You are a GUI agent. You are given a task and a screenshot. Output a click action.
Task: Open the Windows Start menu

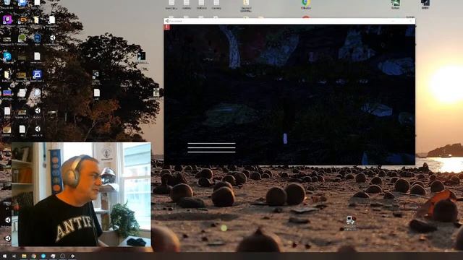click(x=4, y=256)
